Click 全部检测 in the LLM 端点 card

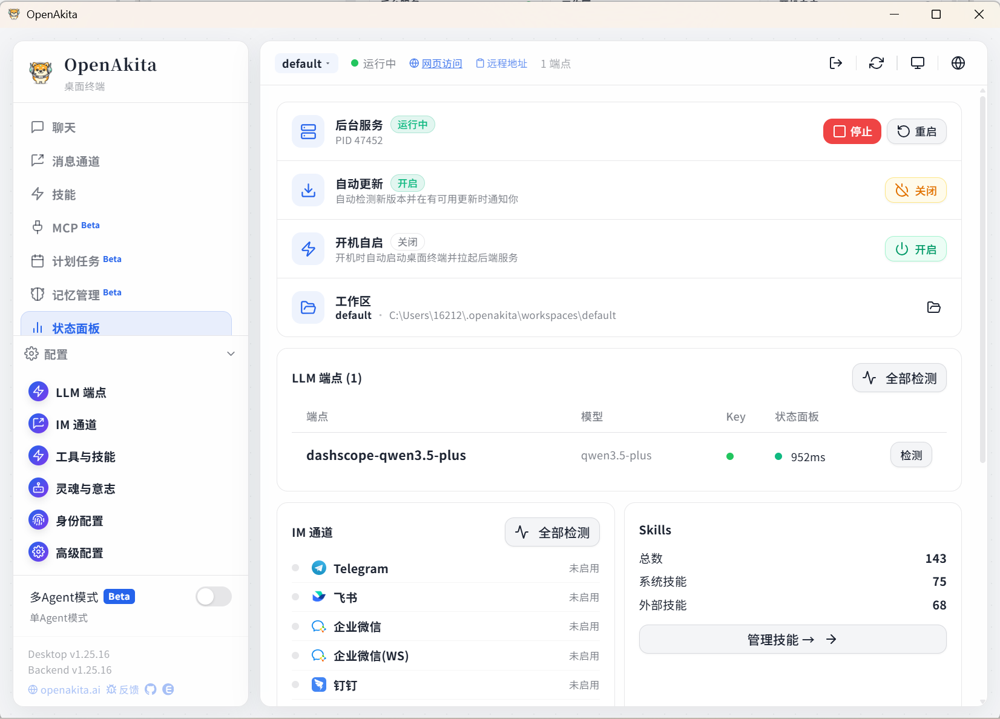click(900, 378)
